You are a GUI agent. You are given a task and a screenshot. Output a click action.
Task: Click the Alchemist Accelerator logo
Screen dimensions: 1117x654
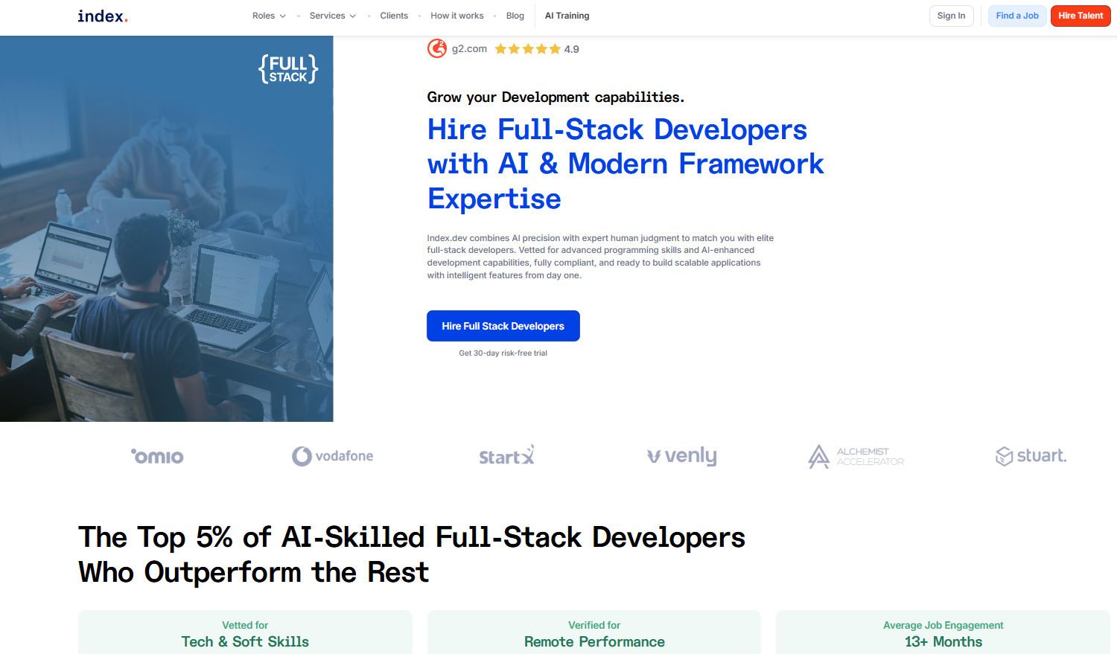(x=856, y=456)
